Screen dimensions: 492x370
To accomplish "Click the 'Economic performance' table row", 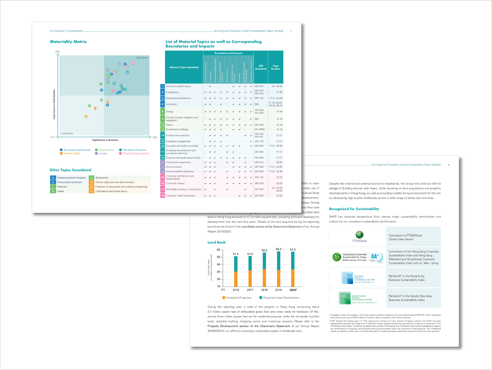I will [222, 86].
